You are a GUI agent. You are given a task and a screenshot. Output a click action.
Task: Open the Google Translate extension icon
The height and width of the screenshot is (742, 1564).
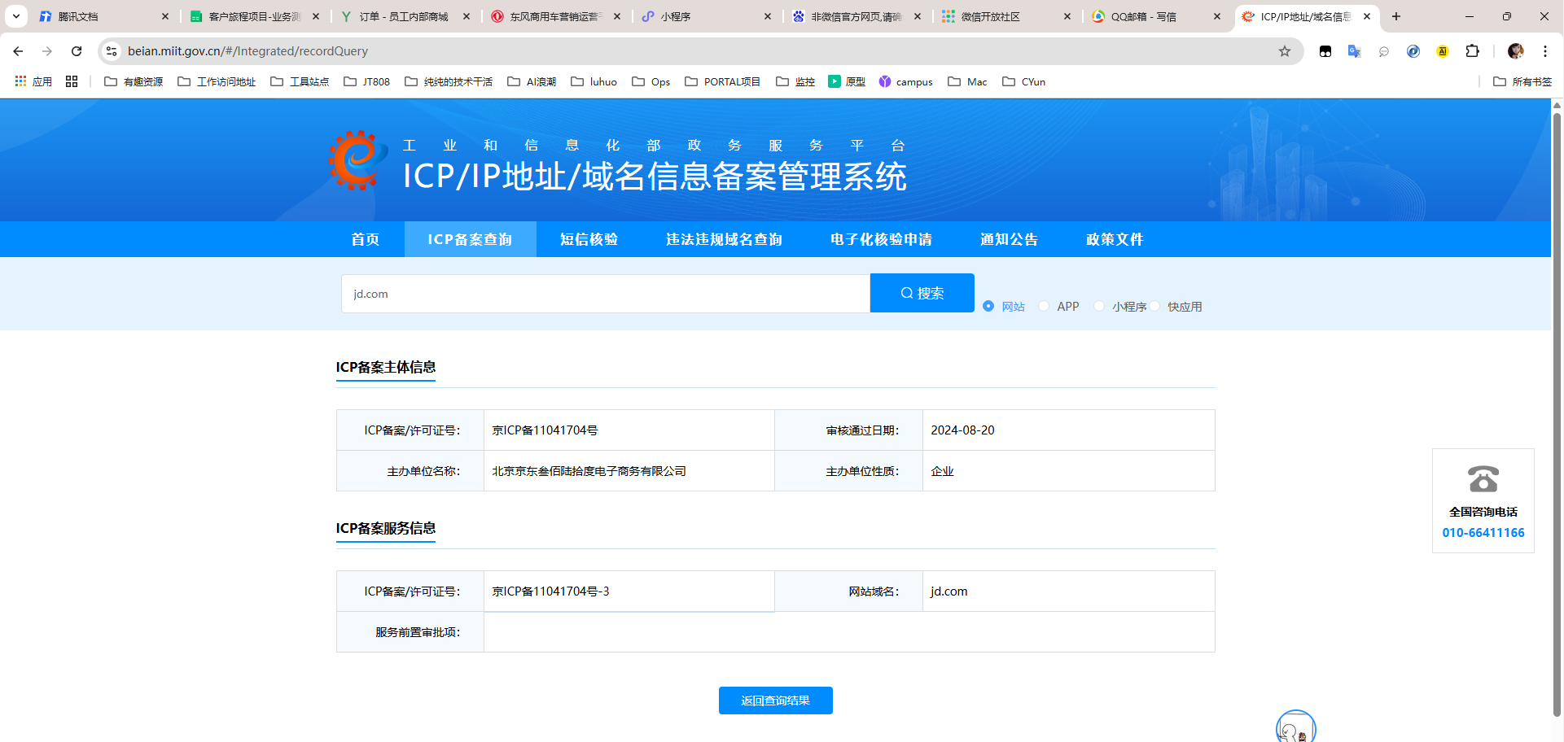click(1355, 51)
